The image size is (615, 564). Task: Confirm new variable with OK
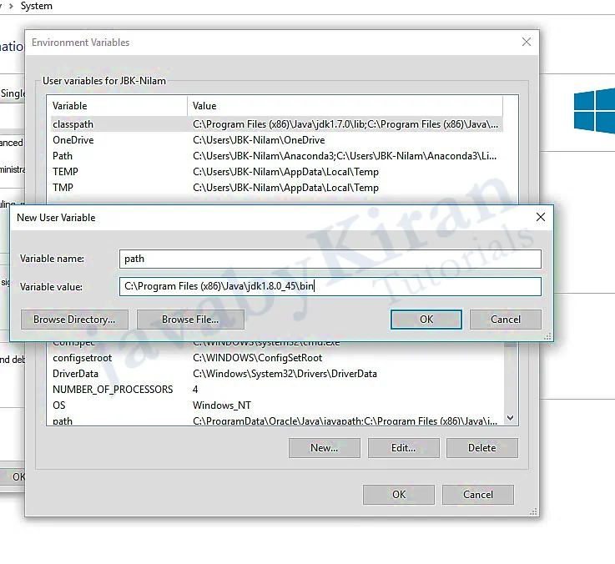(x=426, y=320)
